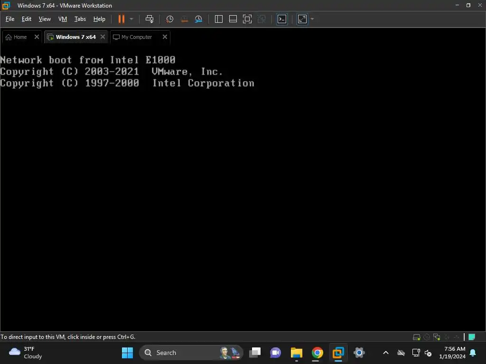Open the Settings gear taskbar icon
This screenshot has height=364, width=486.
[359, 353]
